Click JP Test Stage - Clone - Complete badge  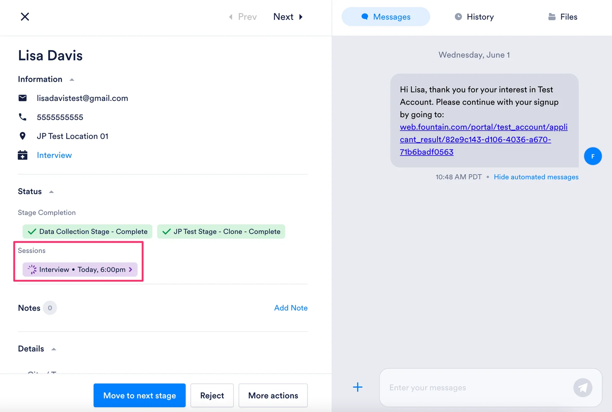[221, 232]
